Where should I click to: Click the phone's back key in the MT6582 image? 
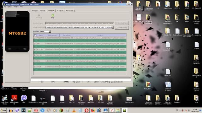click(25, 49)
